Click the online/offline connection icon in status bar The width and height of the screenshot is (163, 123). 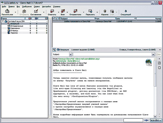click(x=146, y=120)
